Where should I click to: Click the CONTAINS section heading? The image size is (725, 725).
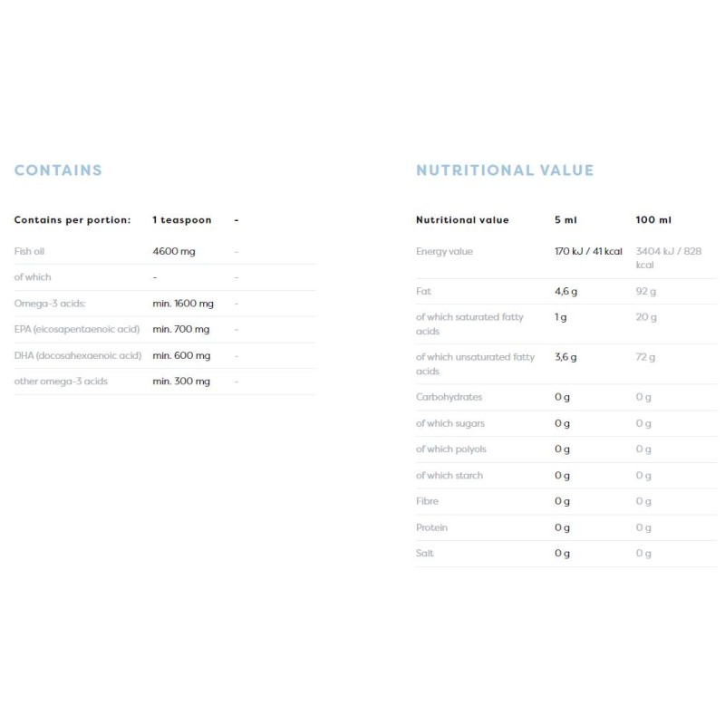[58, 170]
